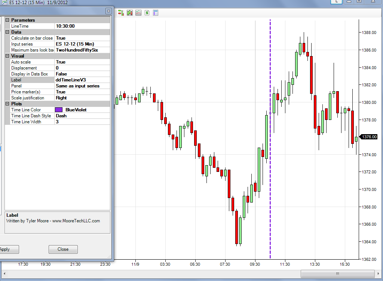Click the Apply button
This screenshot has height=281, width=383.
click(9, 249)
